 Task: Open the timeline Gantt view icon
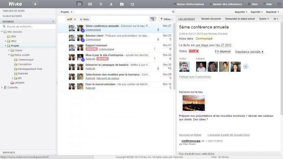click(x=101, y=4)
